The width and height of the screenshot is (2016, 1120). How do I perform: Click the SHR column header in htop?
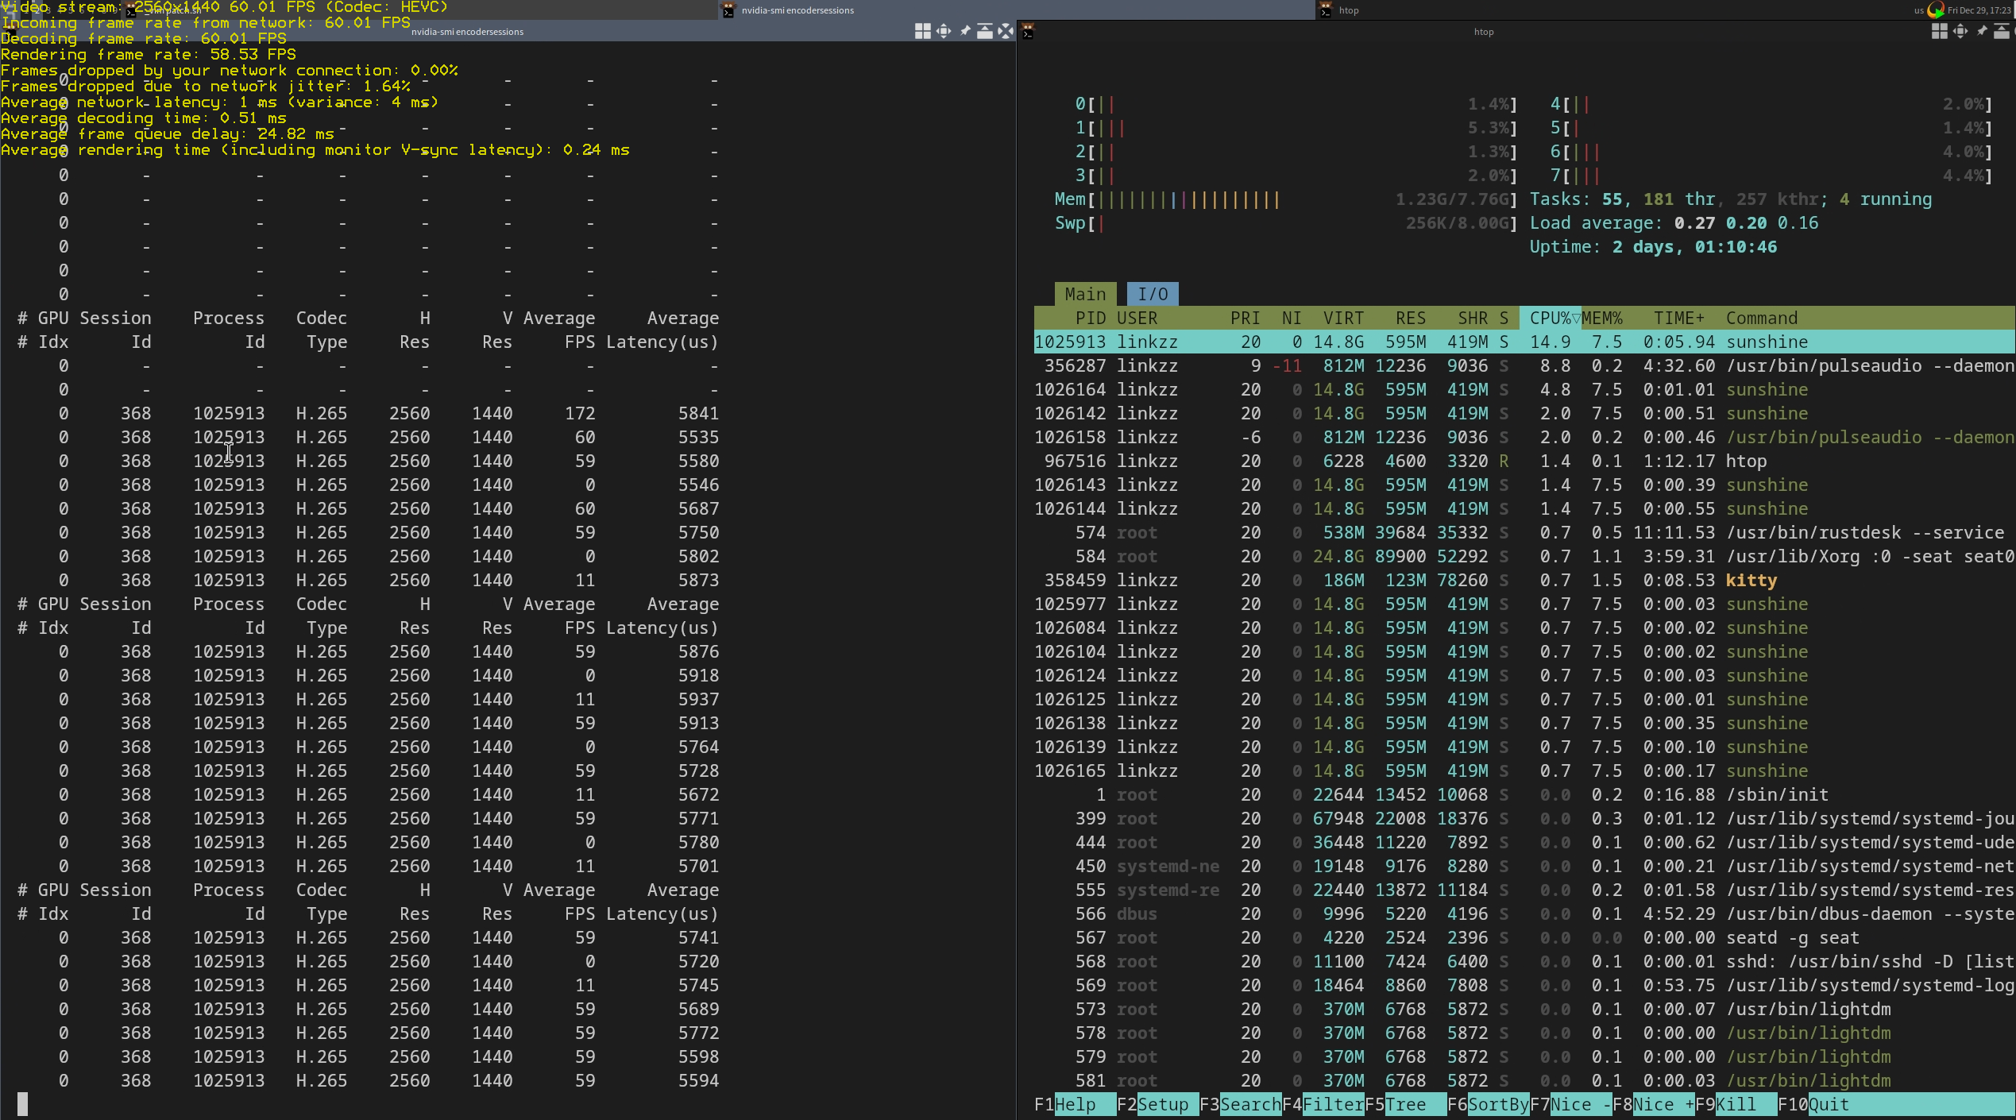coord(1473,318)
